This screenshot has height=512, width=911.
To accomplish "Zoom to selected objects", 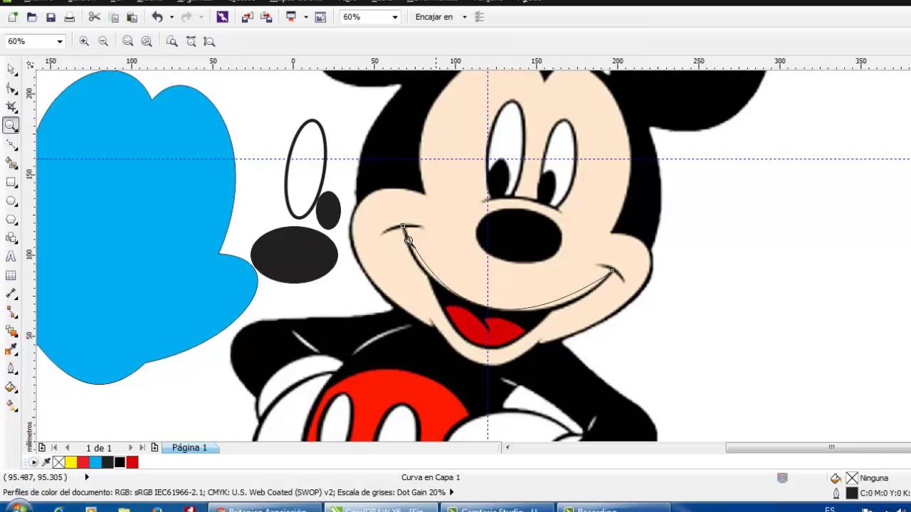I will point(128,41).
